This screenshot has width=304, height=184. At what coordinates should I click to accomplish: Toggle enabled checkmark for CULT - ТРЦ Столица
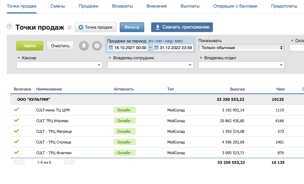pos(16,142)
